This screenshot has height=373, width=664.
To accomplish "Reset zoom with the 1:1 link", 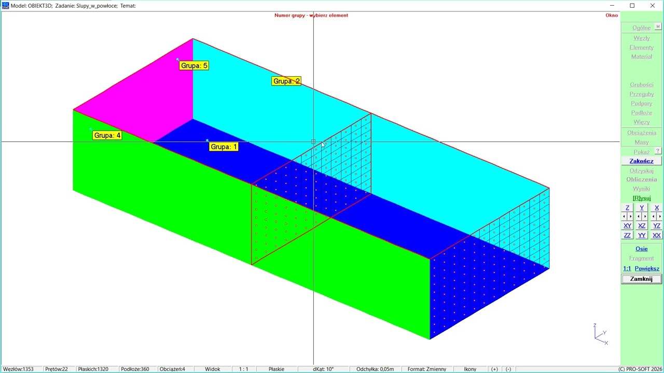I will [x=627, y=268].
